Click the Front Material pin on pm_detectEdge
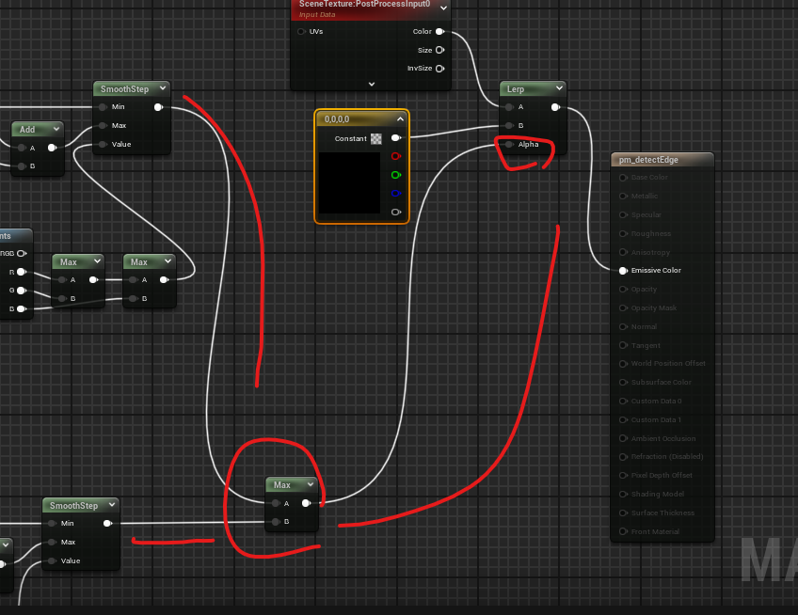The width and height of the screenshot is (798, 615). coord(623,531)
